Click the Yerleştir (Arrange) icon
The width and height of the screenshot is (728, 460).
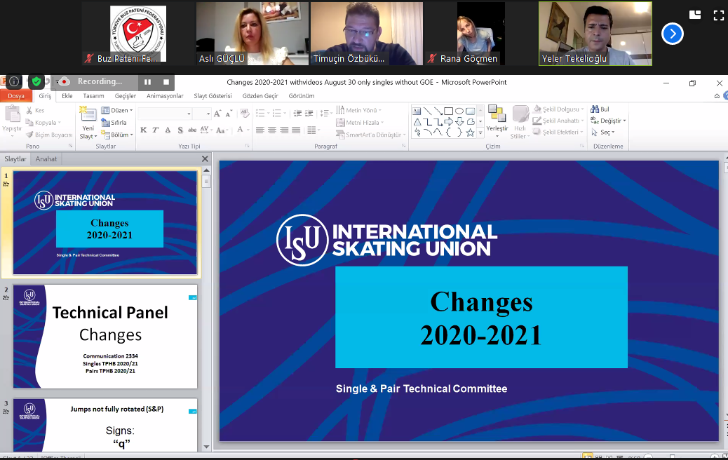pyautogui.click(x=497, y=118)
